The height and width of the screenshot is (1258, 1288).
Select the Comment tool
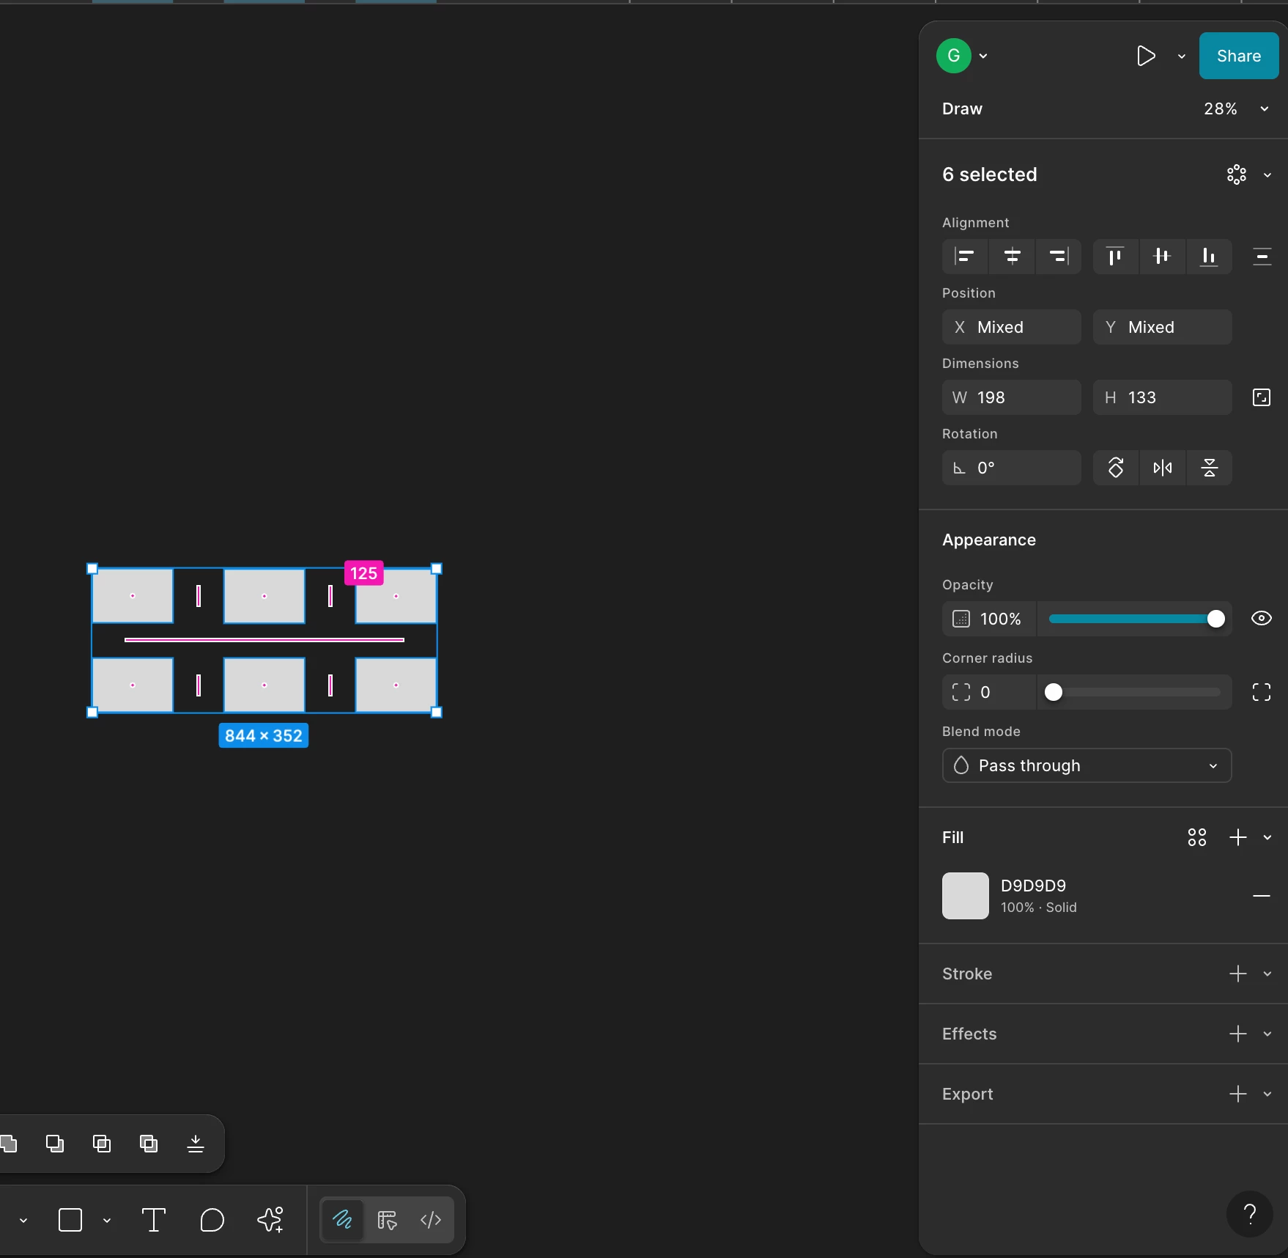tap(212, 1220)
